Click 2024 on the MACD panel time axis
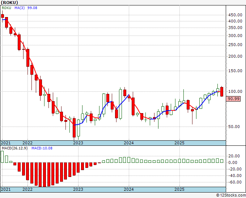Screen dimensions: 246x198 tap(129, 189)
